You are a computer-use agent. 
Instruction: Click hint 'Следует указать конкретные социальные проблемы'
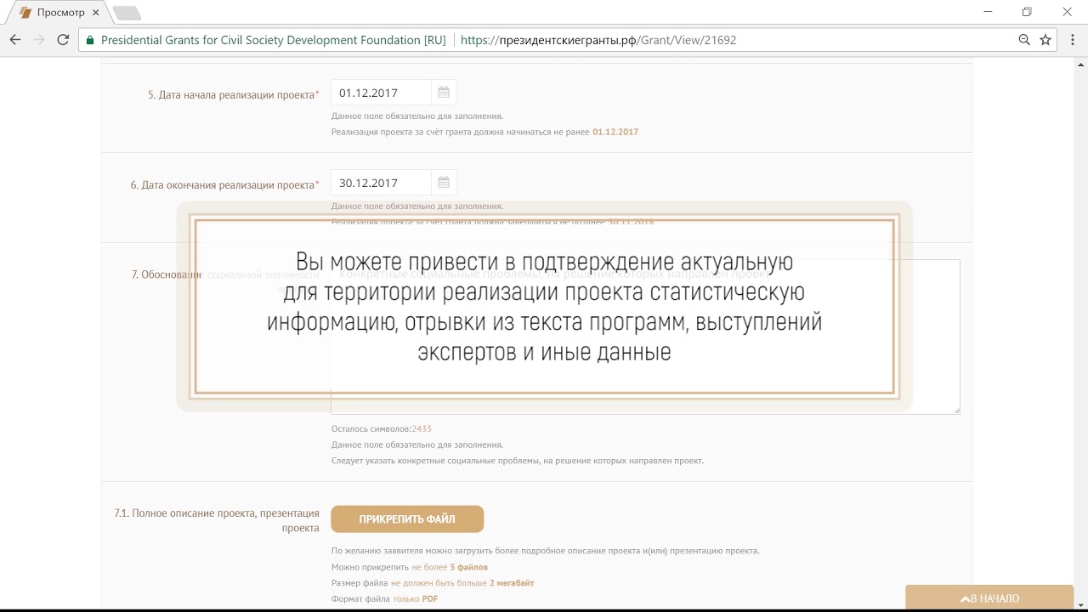coord(518,462)
